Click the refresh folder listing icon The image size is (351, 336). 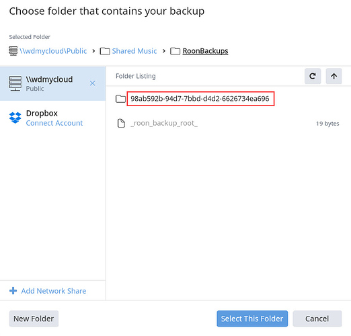coord(313,76)
